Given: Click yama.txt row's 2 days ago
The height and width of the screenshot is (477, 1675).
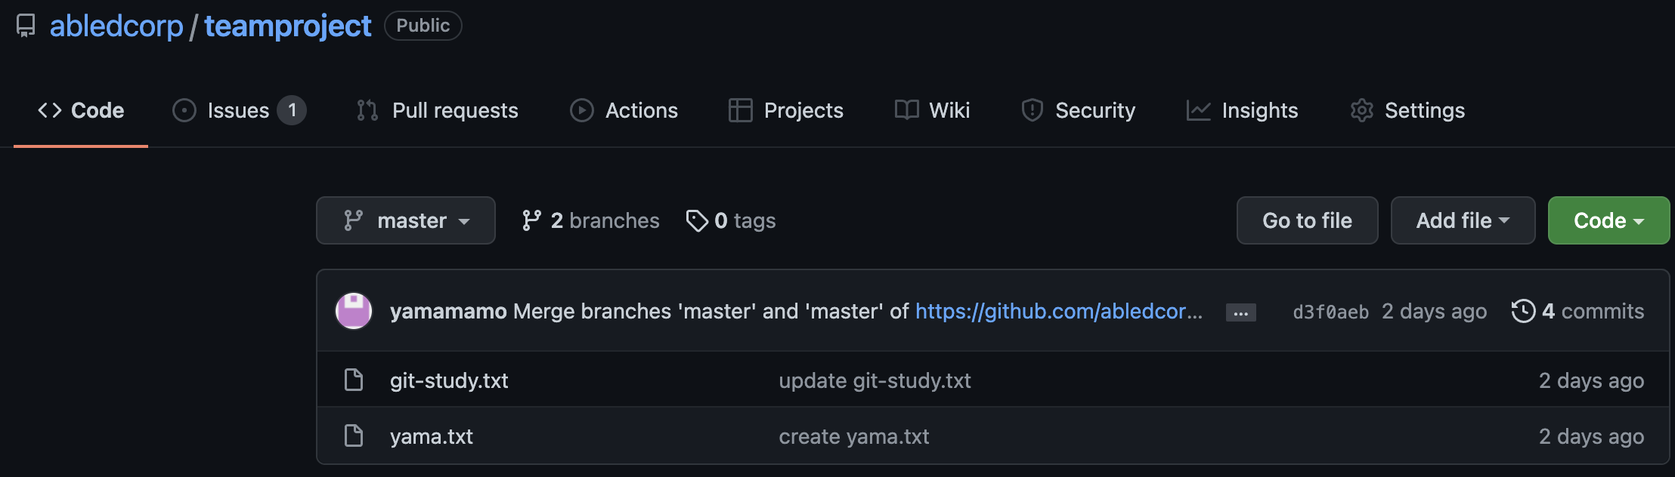Looking at the screenshot, I should (x=1592, y=436).
